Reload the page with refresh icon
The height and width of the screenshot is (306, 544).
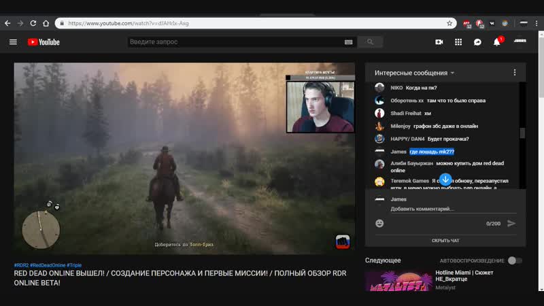(x=33, y=23)
